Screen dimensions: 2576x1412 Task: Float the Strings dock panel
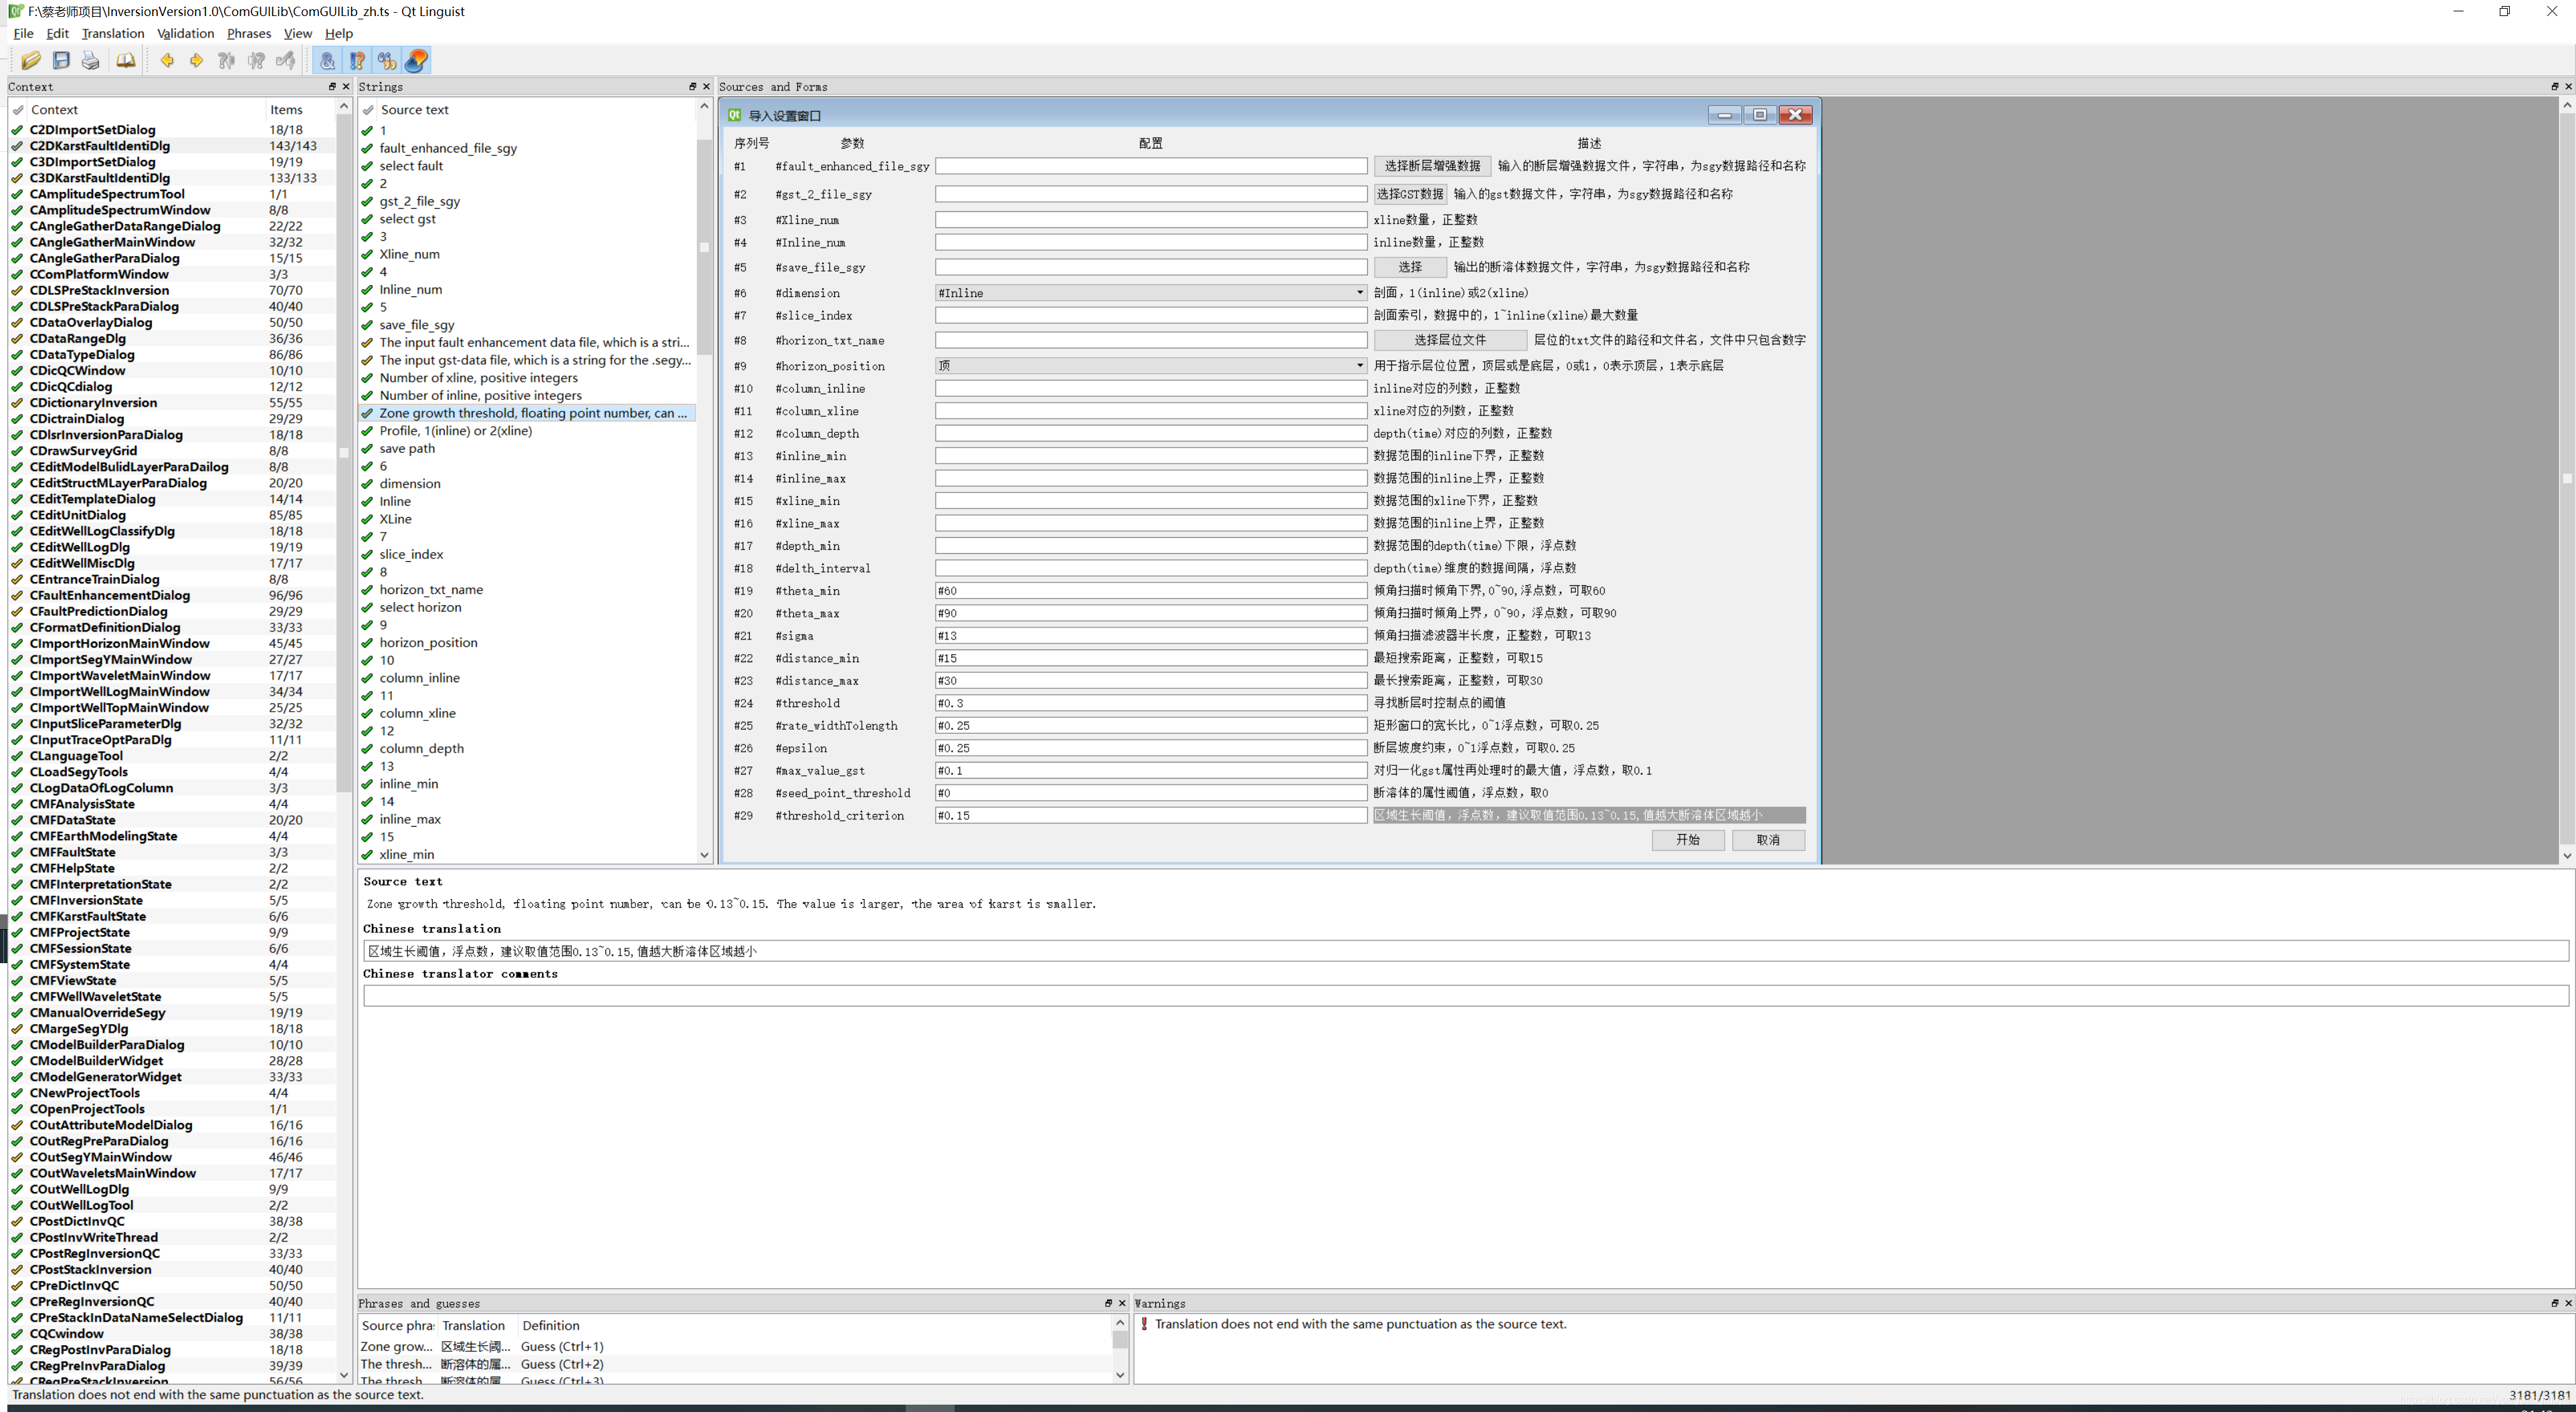(692, 87)
